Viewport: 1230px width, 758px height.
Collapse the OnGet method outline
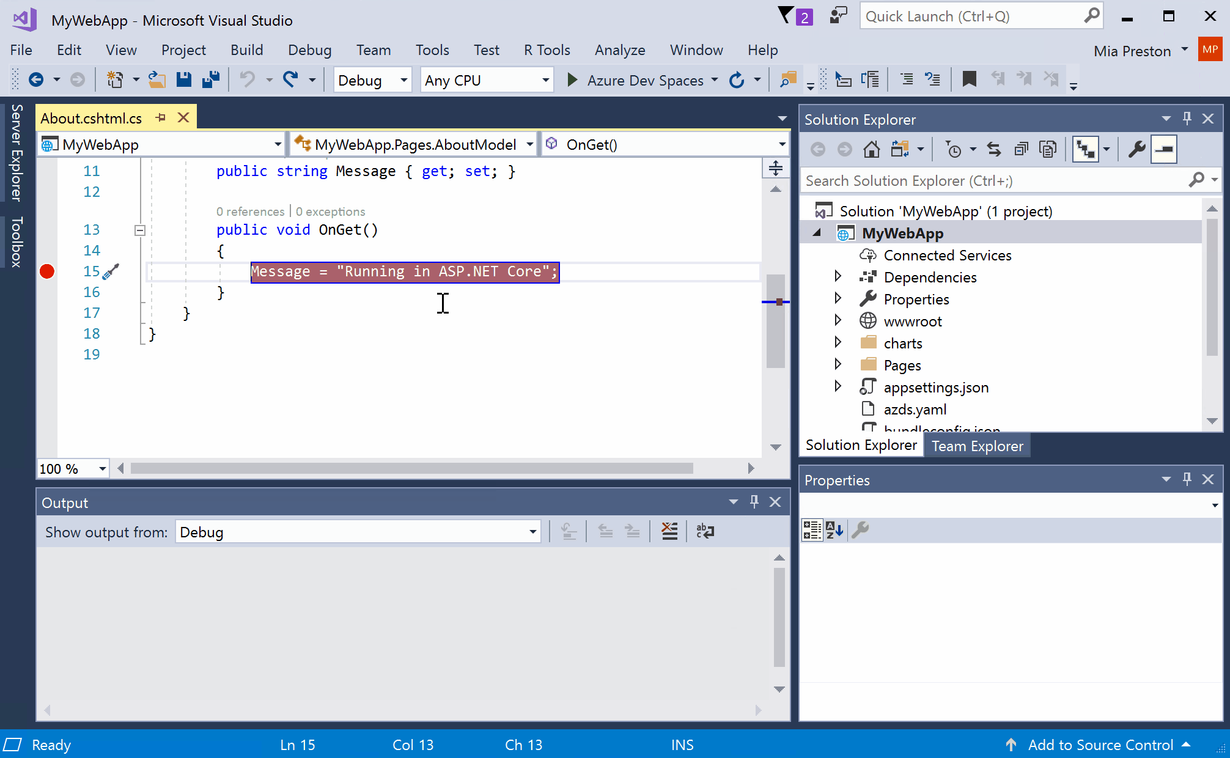pyautogui.click(x=140, y=230)
